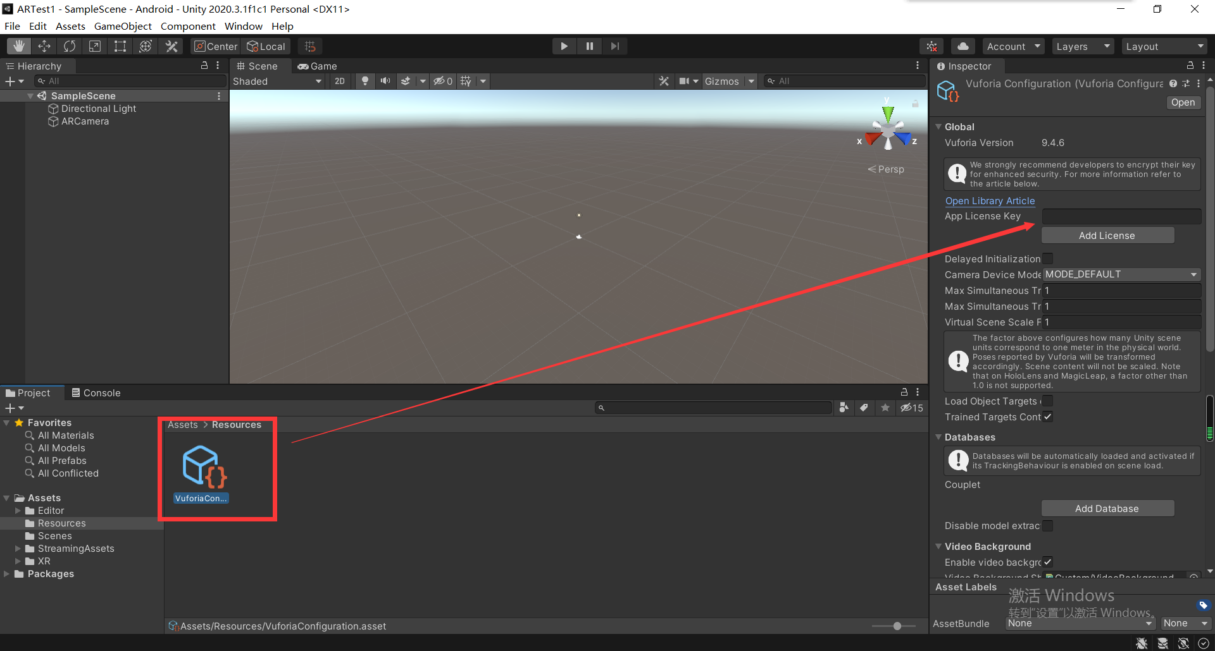Enable the Delayed Initialization checkbox
This screenshot has height=651, width=1215.
point(1048,259)
